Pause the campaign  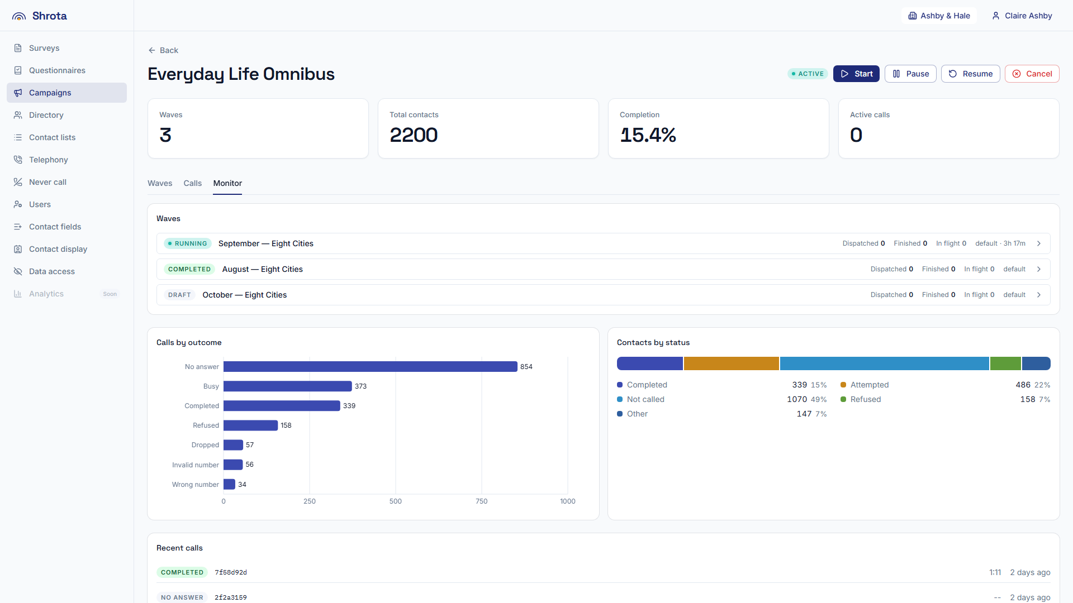(x=910, y=74)
